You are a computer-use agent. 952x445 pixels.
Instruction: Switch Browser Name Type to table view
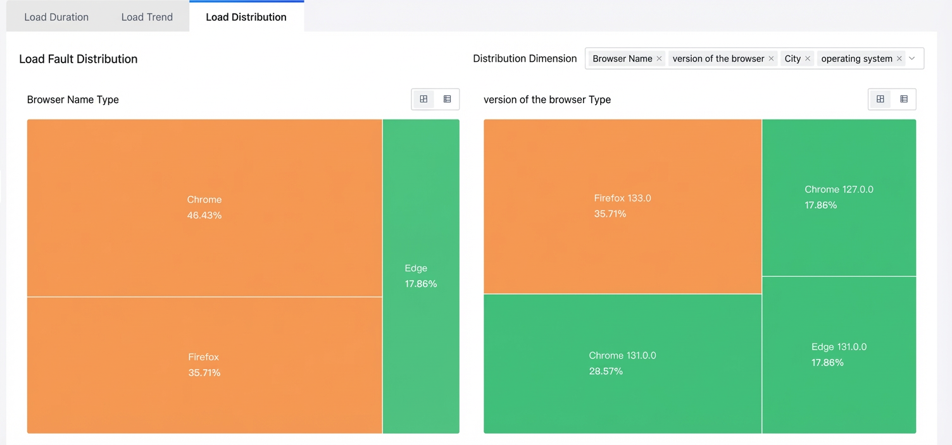click(447, 99)
